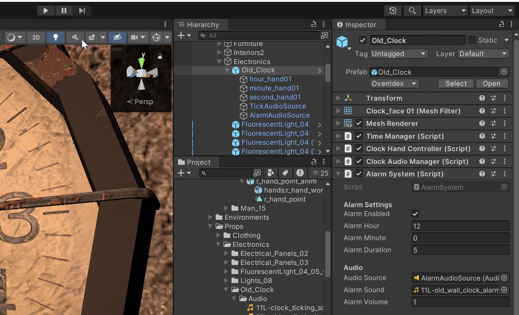Open the Inspector panel three-dot options menu
This screenshot has width=519, height=315.
[x=511, y=24]
